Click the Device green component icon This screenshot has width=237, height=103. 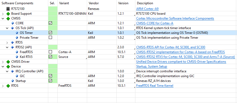(8, 66)
